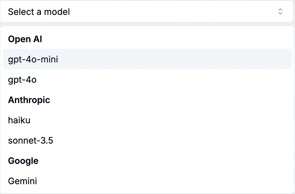
Task: Open the "Select a model" combo box
Action: [147, 12]
